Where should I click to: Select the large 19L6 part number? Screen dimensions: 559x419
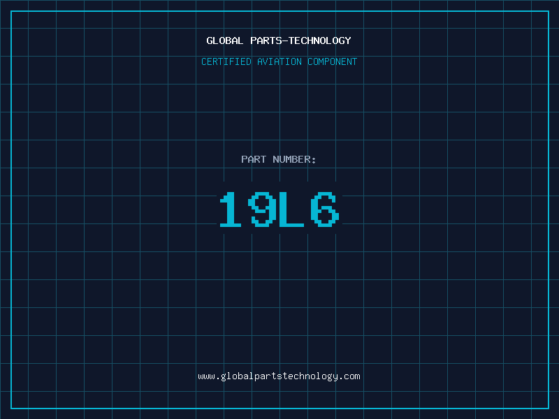click(x=279, y=210)
